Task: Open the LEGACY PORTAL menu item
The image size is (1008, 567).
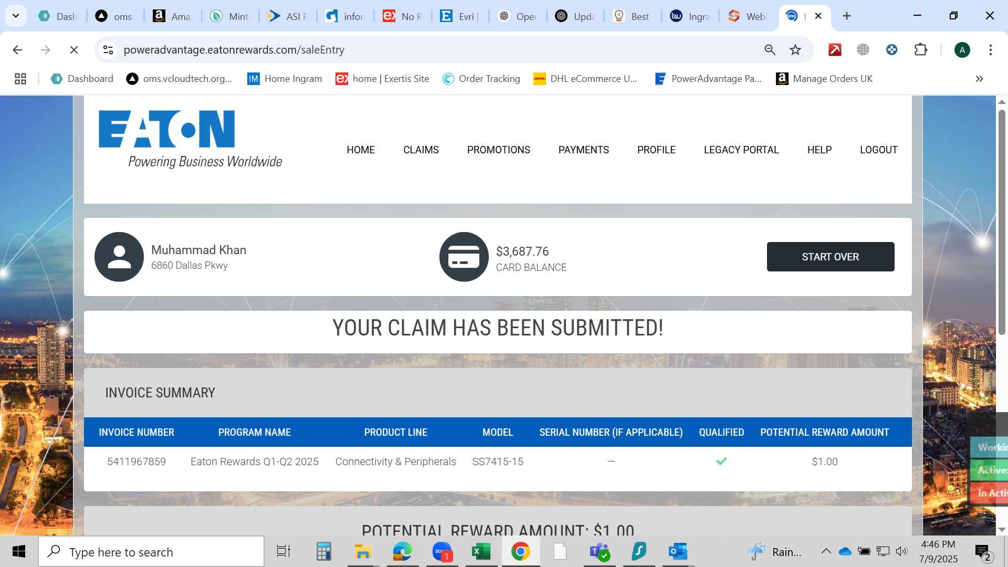Action: 741,150
